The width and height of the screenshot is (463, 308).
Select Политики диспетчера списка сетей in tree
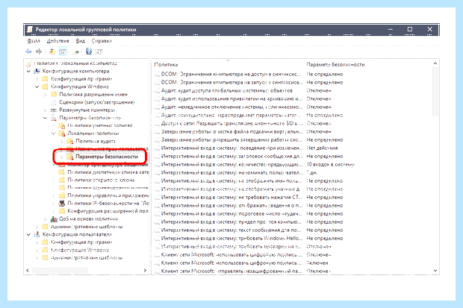coord(108,172)
